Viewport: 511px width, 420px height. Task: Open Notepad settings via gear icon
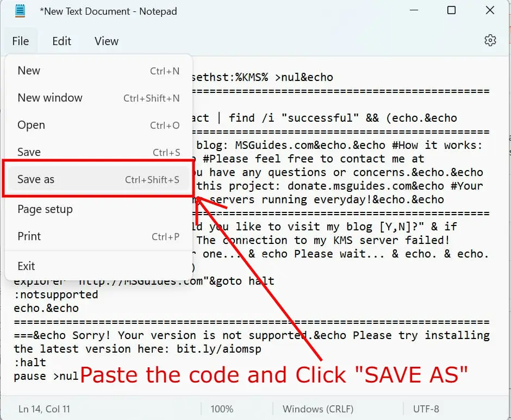coord(490,40)
